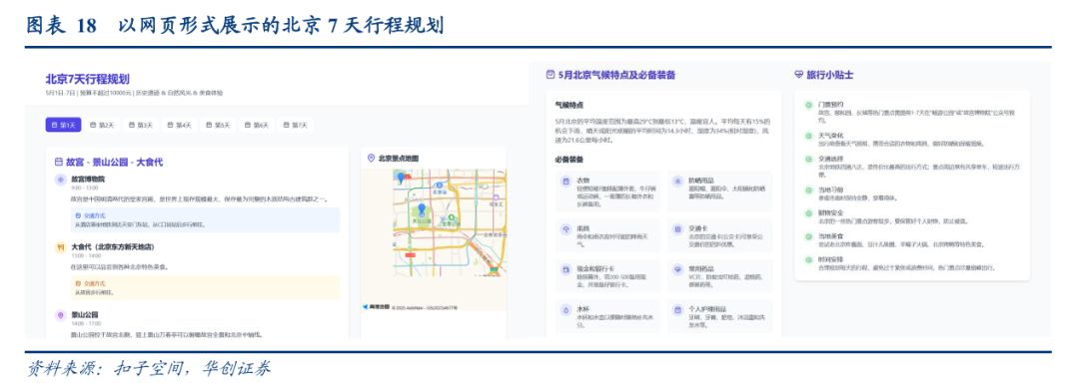The width and height of the screenshot is (1079, 389).
Task: Click the green check beside 门票预约
Action: click(808, 105)
